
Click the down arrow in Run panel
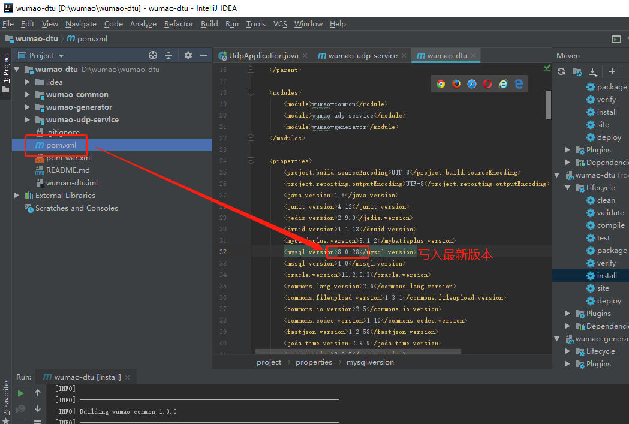tap(38, 408)
